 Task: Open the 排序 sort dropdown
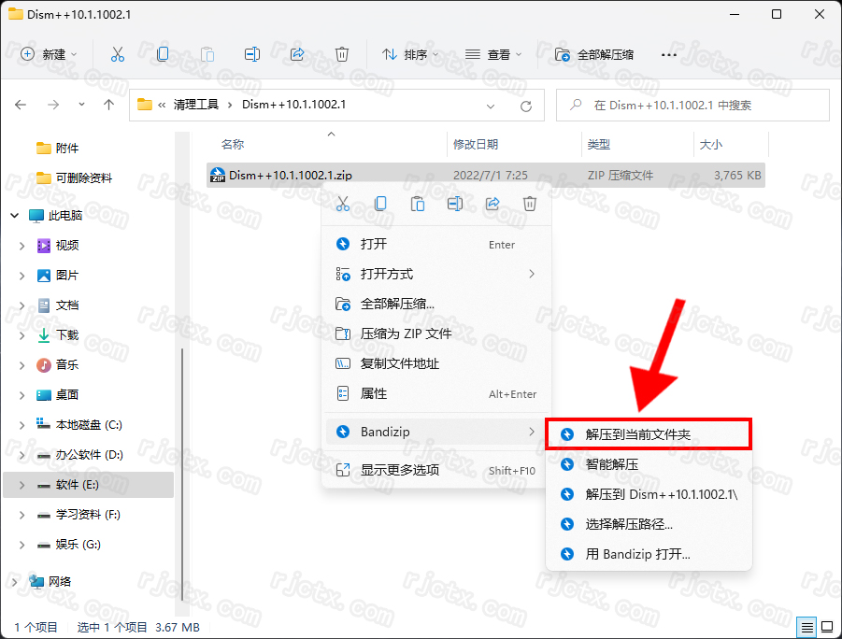click(411, 54)
